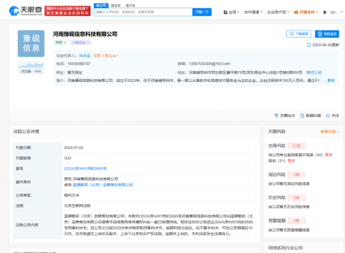This screenshot has width=345, height=253.
Task: Click the 豫砚信息 company logo tile
Action: click(31, 43)
